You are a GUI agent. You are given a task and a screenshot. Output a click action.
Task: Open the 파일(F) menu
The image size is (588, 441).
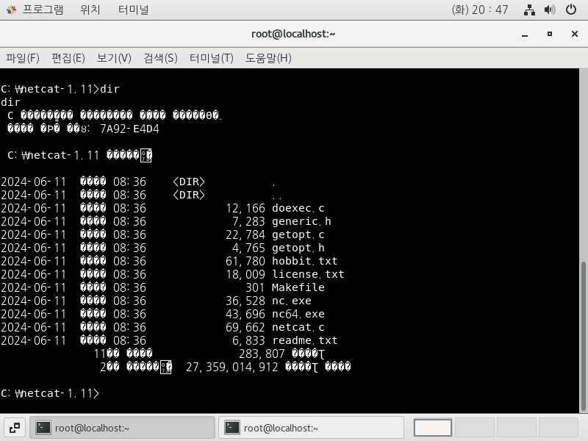[23, 58]
